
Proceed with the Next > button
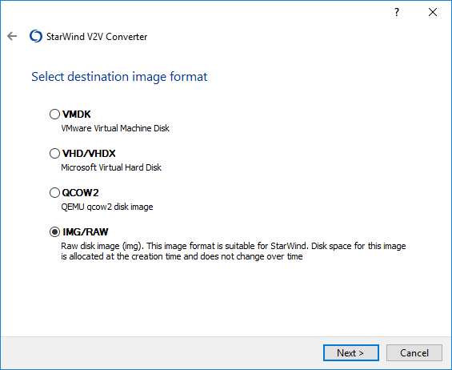[x=351, y=352]
